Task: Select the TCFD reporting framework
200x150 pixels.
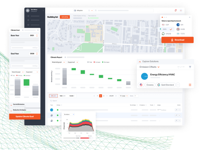Action: point(181,34)
